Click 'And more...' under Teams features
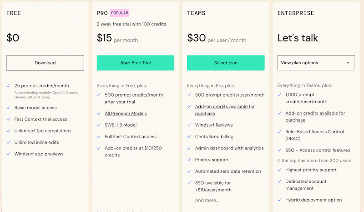Viewport: 364px width, 212px height. [x=207, y=200]
